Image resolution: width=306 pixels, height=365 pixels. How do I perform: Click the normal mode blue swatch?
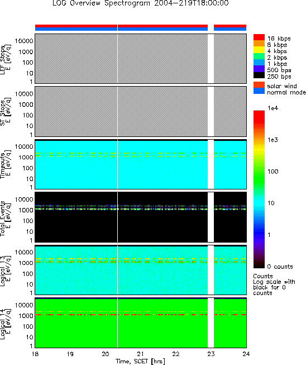259,91
